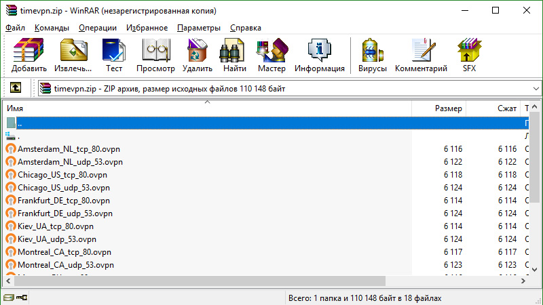
Task: Launch the Мастер (Wizard) tool
Action: (271, 55)
